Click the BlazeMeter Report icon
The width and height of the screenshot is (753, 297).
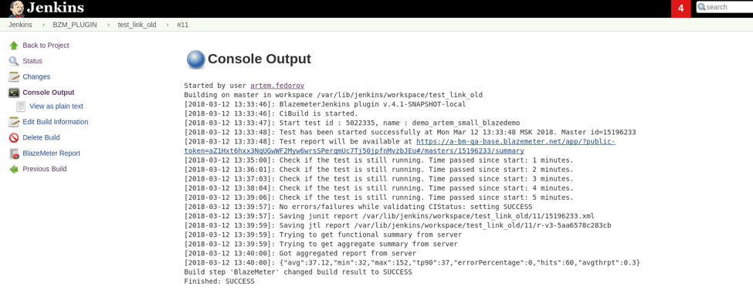coord(14,154)
